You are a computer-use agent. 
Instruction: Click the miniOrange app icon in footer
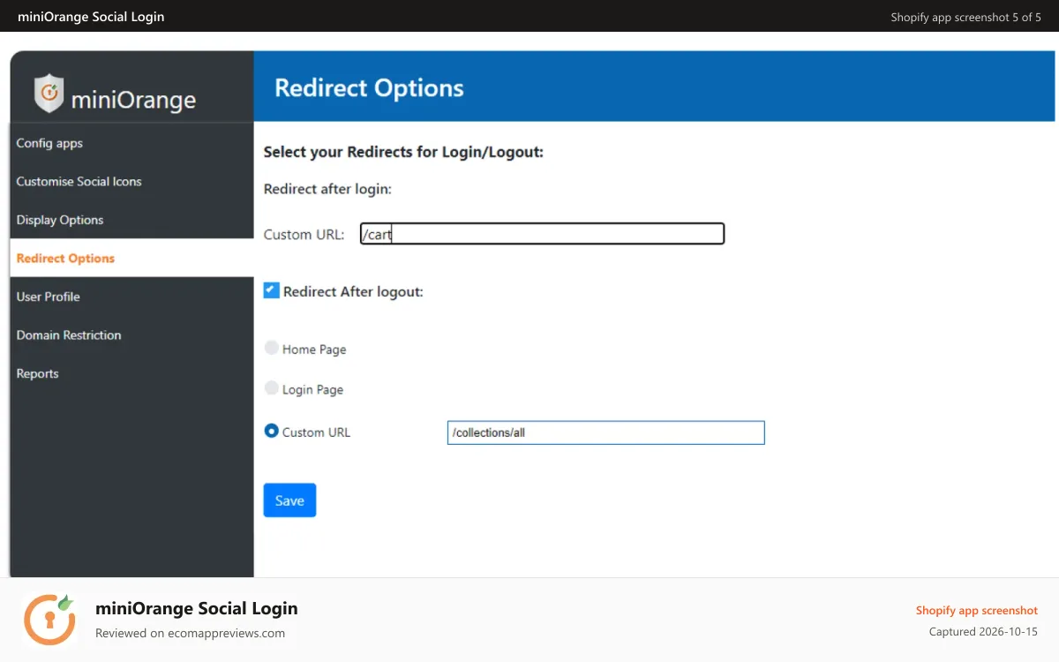(x=50, y=620)
